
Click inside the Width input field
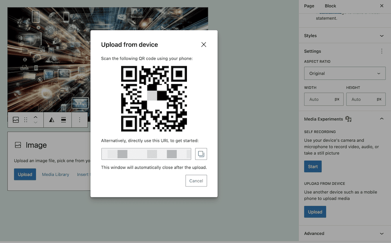click(324, 99)
